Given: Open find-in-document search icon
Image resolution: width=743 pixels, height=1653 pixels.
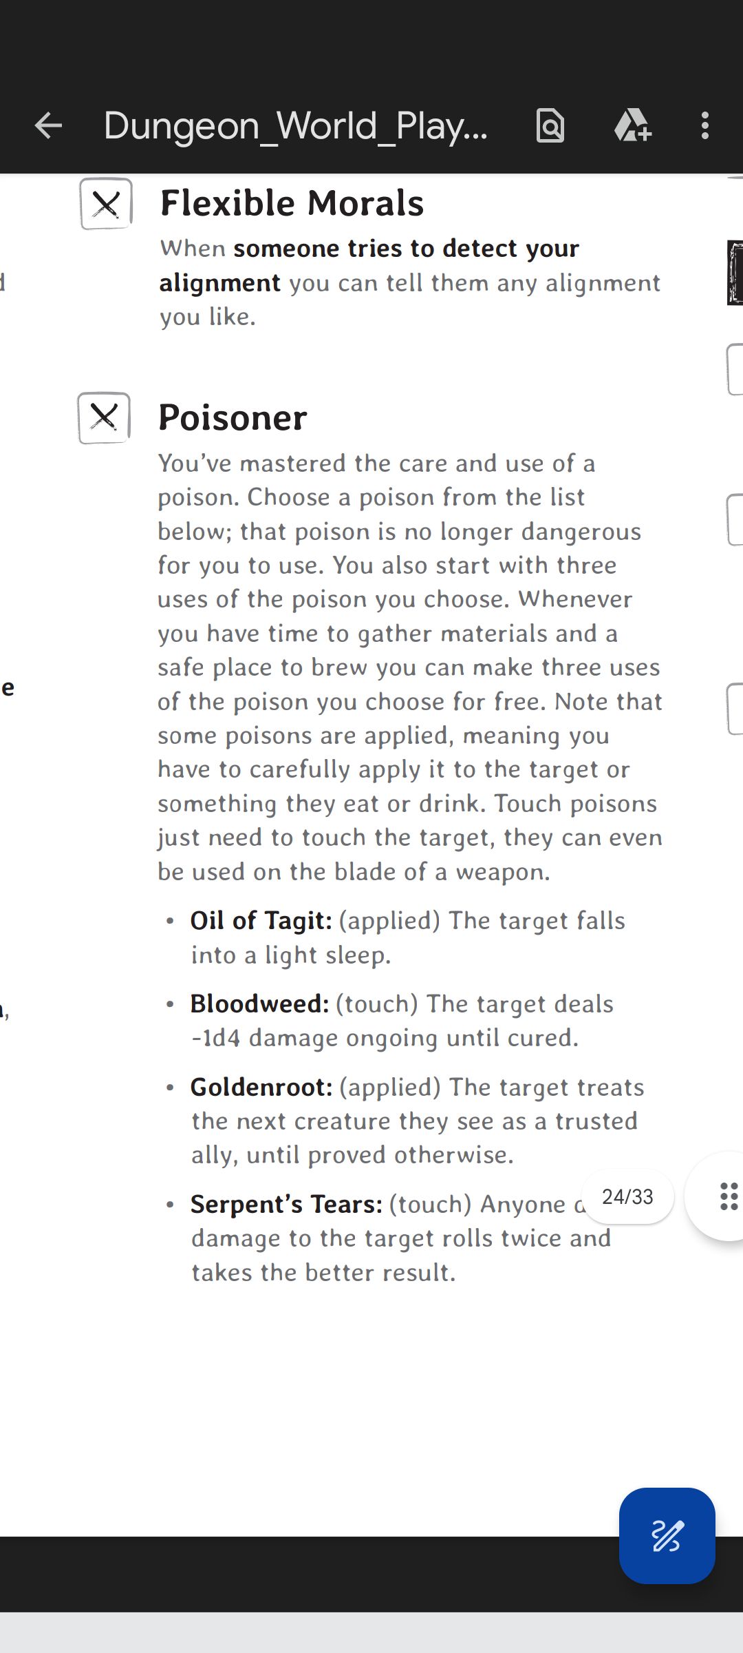Looking at the screenshot, I should coord(550,126).
